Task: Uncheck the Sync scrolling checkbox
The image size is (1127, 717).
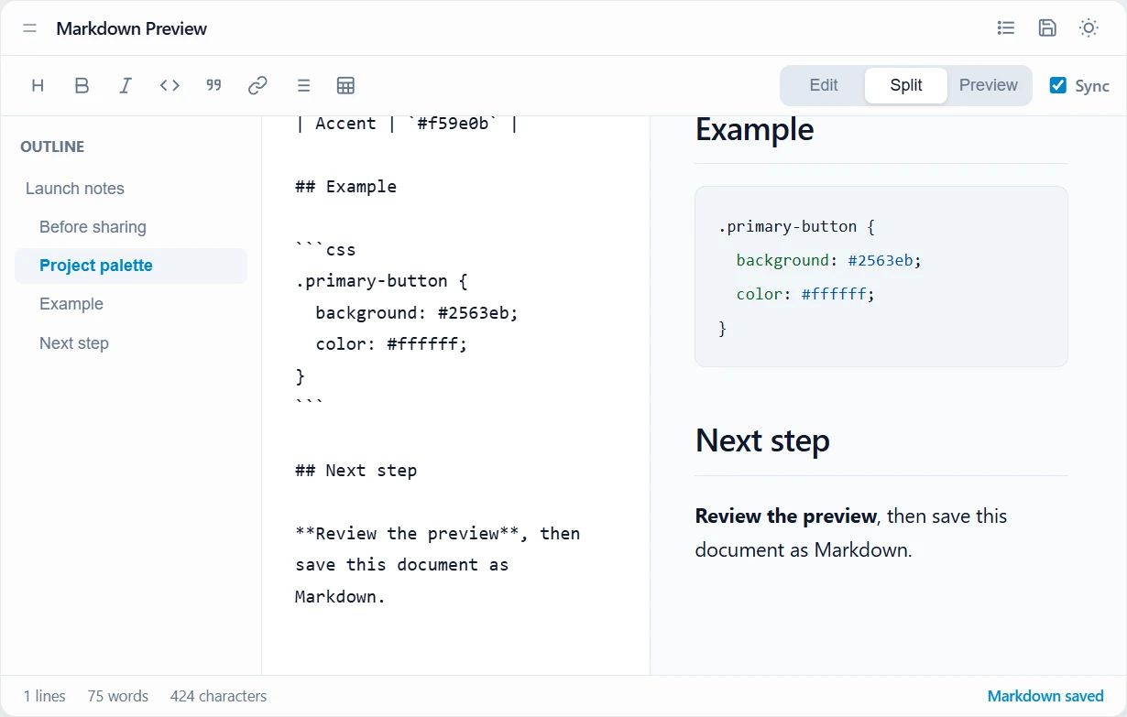Action: pyautogui.click(x=1058, y=85)
